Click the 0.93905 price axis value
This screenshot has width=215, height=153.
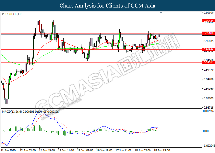tap(209, 98)
